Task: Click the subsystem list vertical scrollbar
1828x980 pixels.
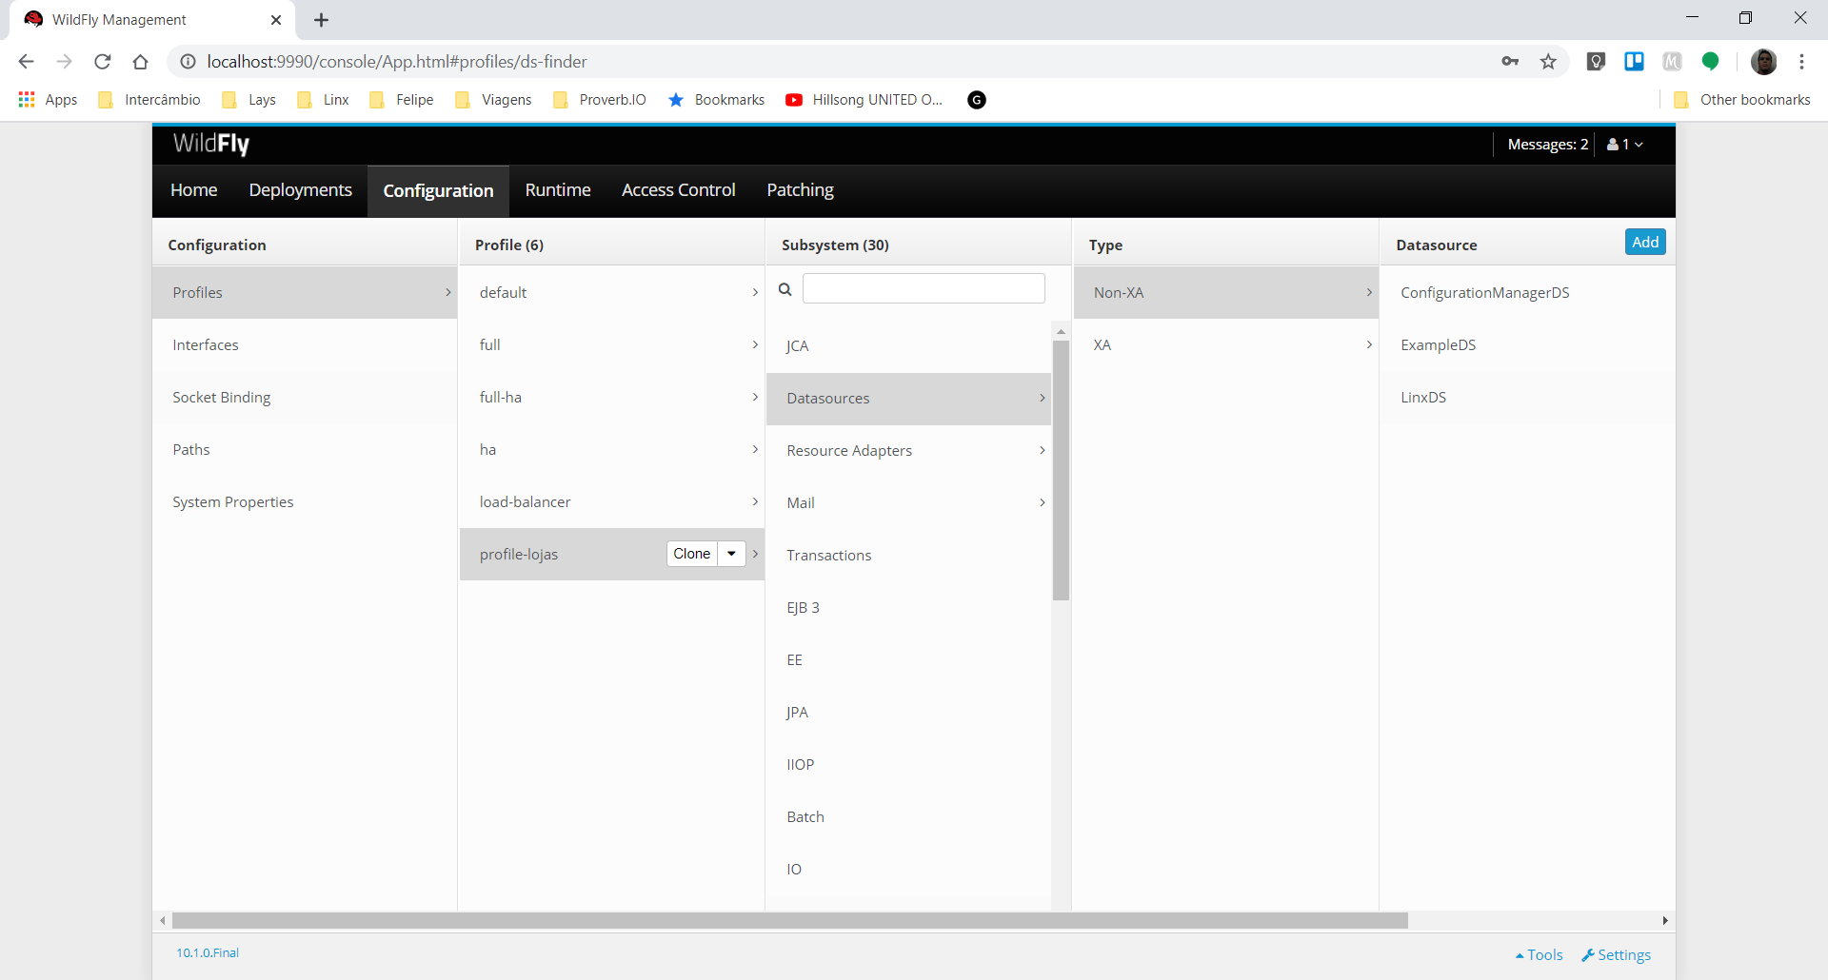Action: pyautogui.click(x=1061, y=471)
